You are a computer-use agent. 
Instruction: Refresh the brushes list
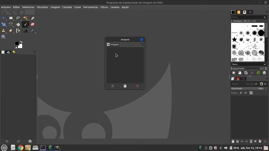[258, 73]
